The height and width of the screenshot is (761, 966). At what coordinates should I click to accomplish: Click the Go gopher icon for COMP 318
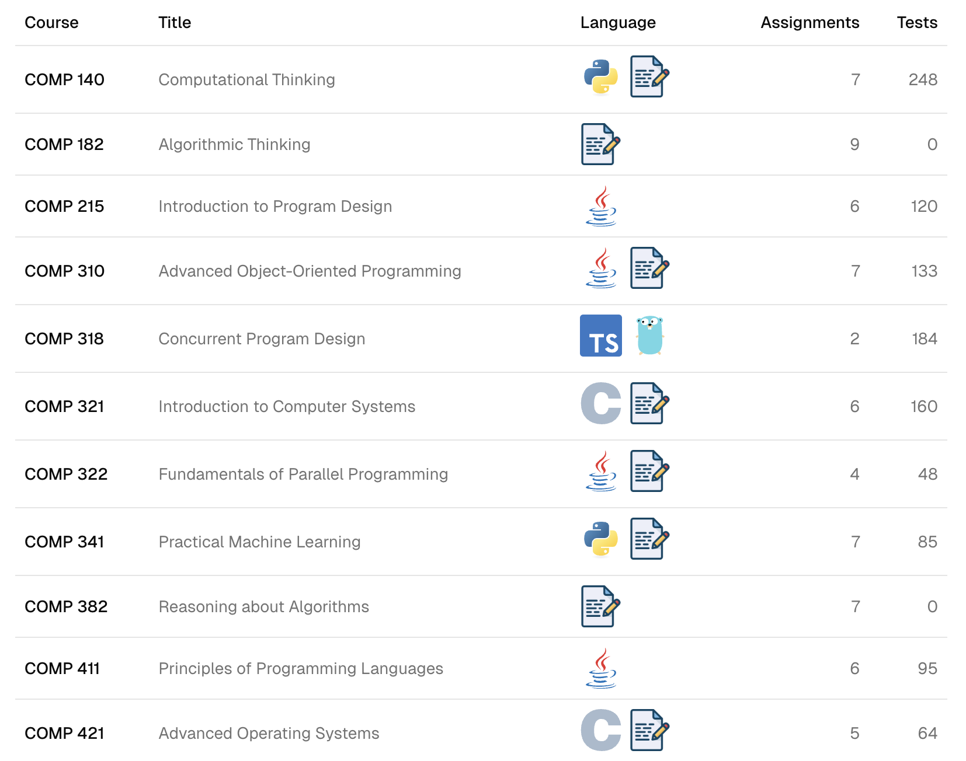[649, 336]
